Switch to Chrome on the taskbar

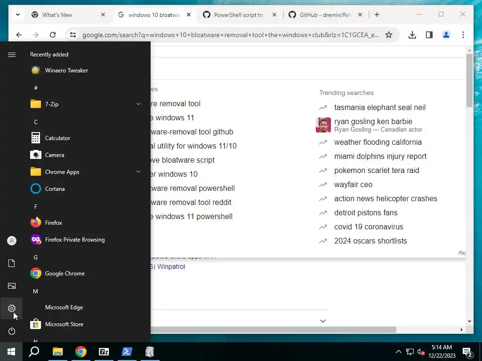81,352
